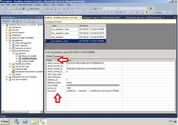
Task: Click the xml_report field value cell
Action: tap(94, 91)
